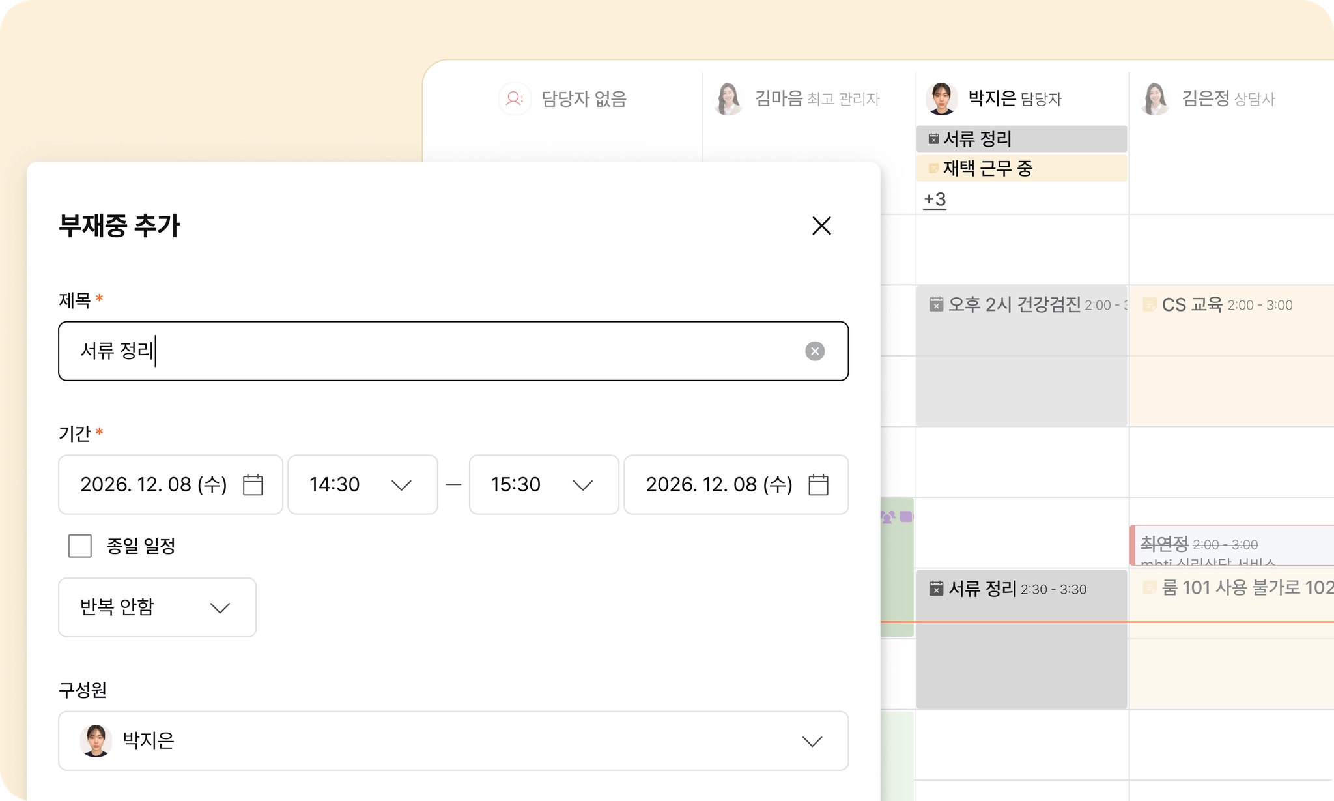Open the 오후 2시 건강검진 event

pyautogui.click(x=1021, y=355)
